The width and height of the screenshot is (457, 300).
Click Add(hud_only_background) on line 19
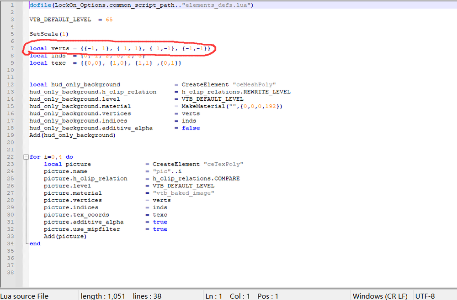[73, 135]
